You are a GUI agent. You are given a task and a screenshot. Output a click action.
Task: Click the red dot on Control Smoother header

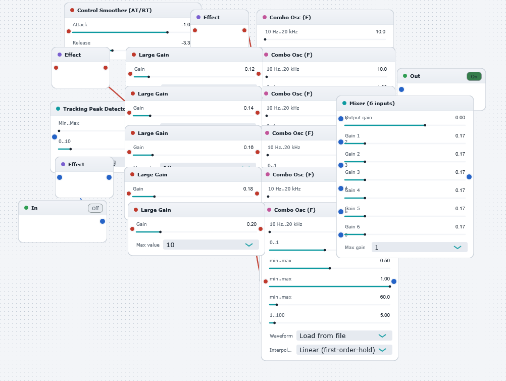click(x=72, y=10)
